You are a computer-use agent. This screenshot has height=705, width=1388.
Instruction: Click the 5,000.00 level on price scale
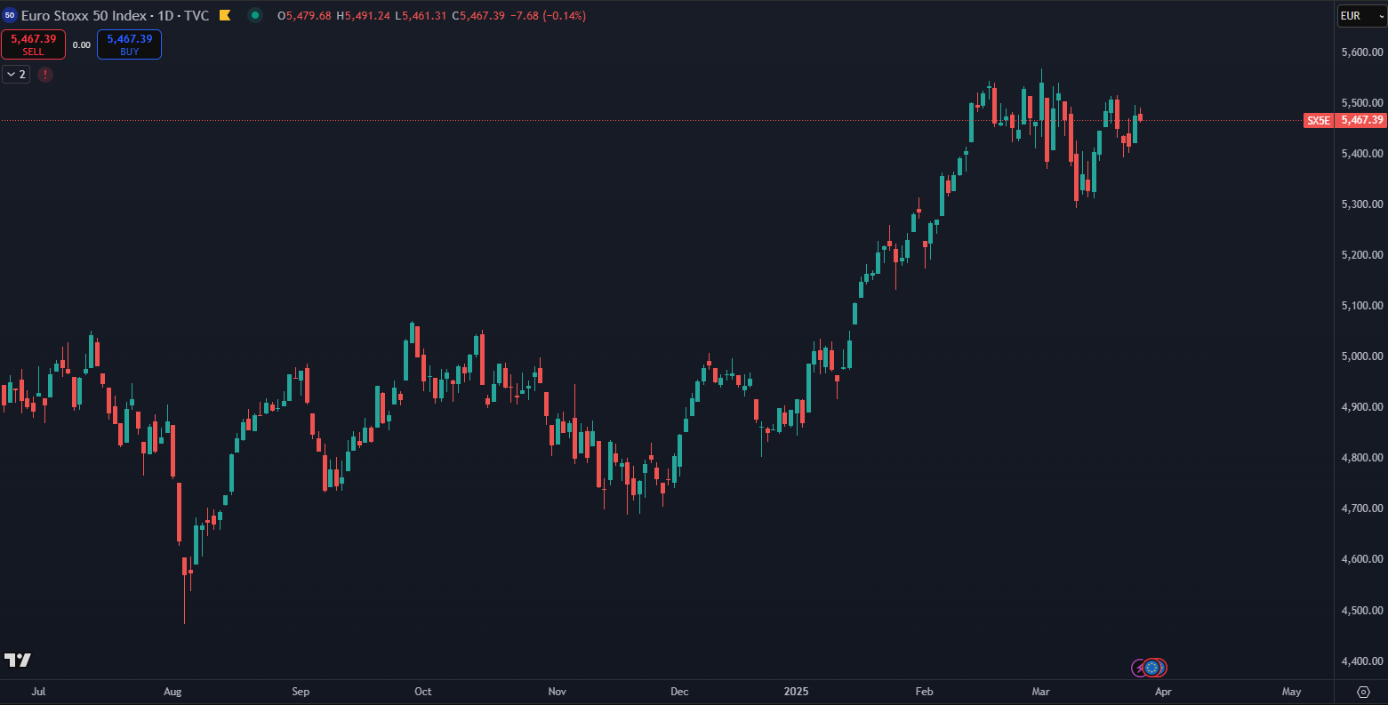point(1361,357)
